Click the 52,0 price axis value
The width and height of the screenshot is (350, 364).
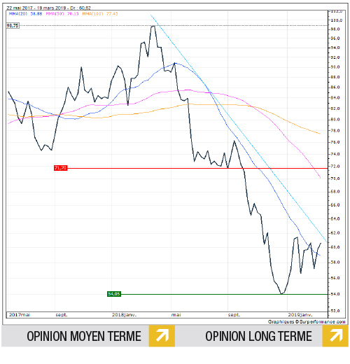[335, 311]
